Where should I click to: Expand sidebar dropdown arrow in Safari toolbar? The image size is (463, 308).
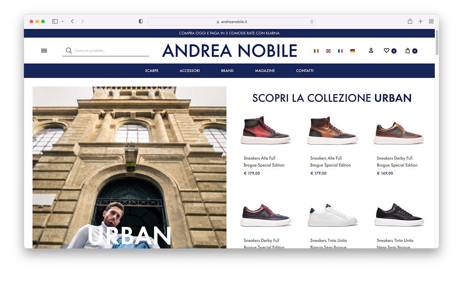click(x=63, y=22)
